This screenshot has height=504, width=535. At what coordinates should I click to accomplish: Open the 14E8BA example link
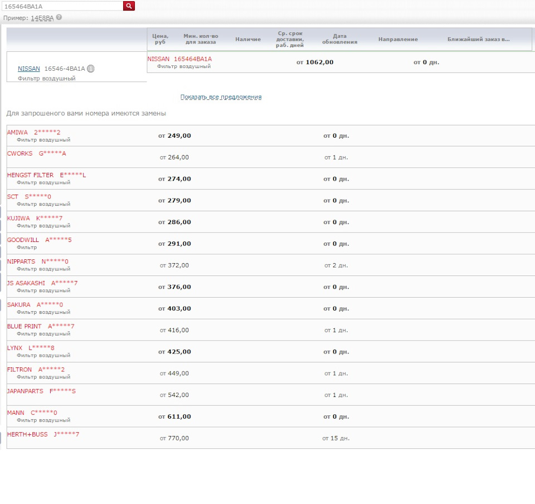42,18
